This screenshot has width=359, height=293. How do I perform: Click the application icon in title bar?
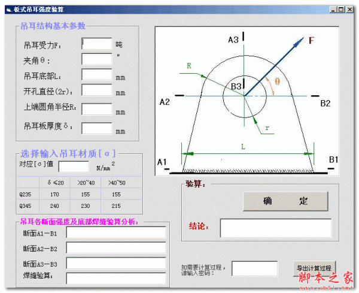pos(9,10)
